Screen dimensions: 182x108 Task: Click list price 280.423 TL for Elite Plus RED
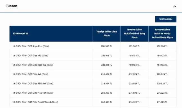(x=106, y=102)
